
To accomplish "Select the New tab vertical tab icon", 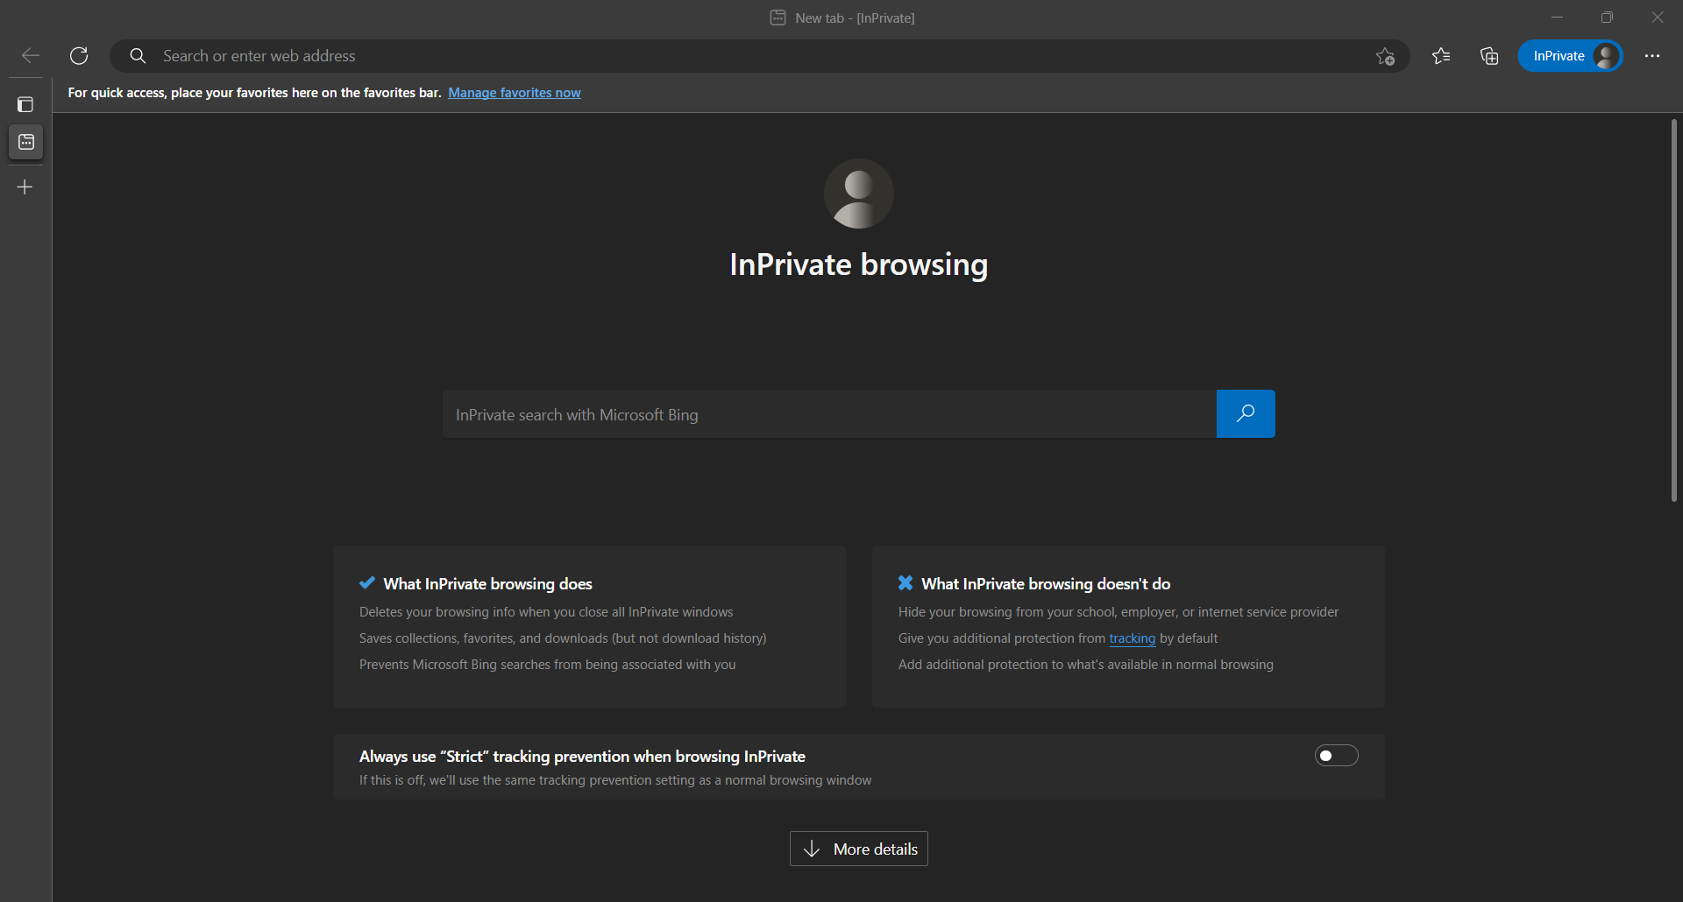I will coord(25,142).
